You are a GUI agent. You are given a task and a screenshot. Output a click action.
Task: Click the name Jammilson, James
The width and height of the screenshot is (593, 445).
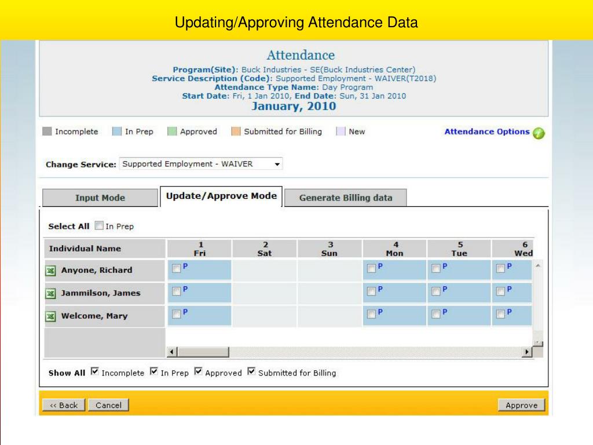(101, 293)
